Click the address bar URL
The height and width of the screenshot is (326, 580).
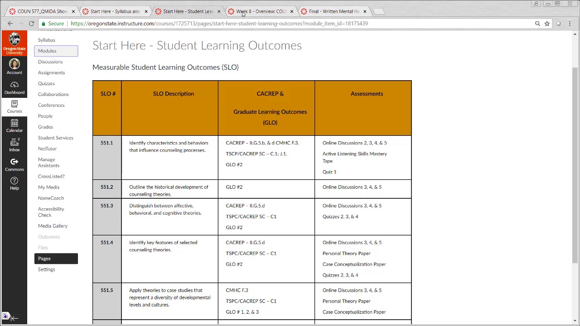pos(219,24)
